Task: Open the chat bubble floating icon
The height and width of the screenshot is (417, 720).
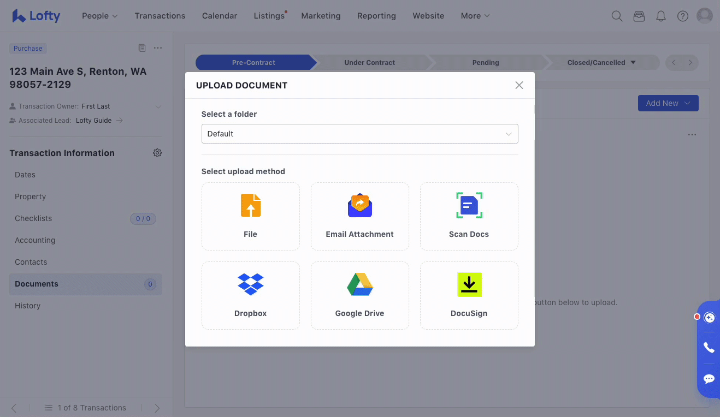Action: [x=709, y=379]
